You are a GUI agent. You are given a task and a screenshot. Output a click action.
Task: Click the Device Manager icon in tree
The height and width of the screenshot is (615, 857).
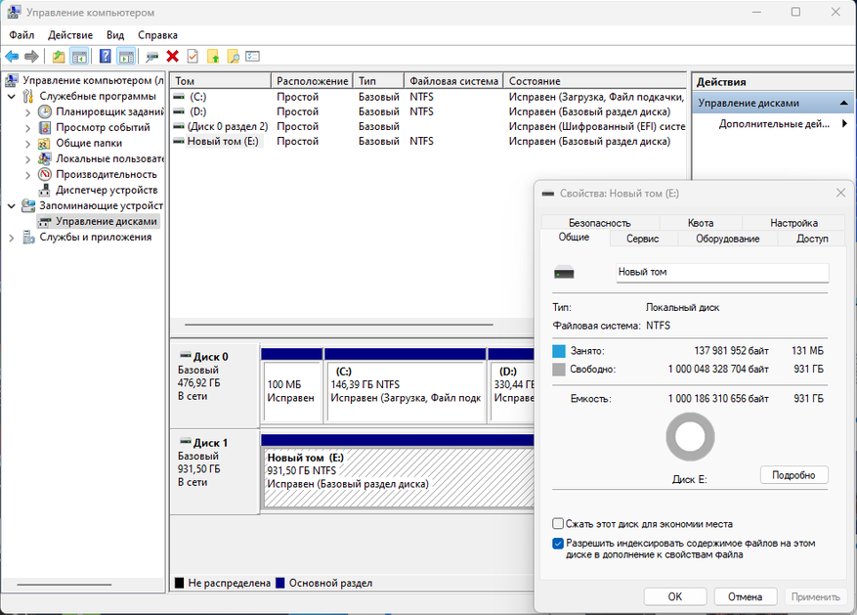pos(45,190)
